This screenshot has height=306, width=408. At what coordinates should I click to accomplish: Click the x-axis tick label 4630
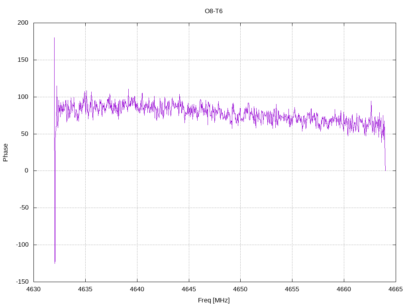(33, 289)
